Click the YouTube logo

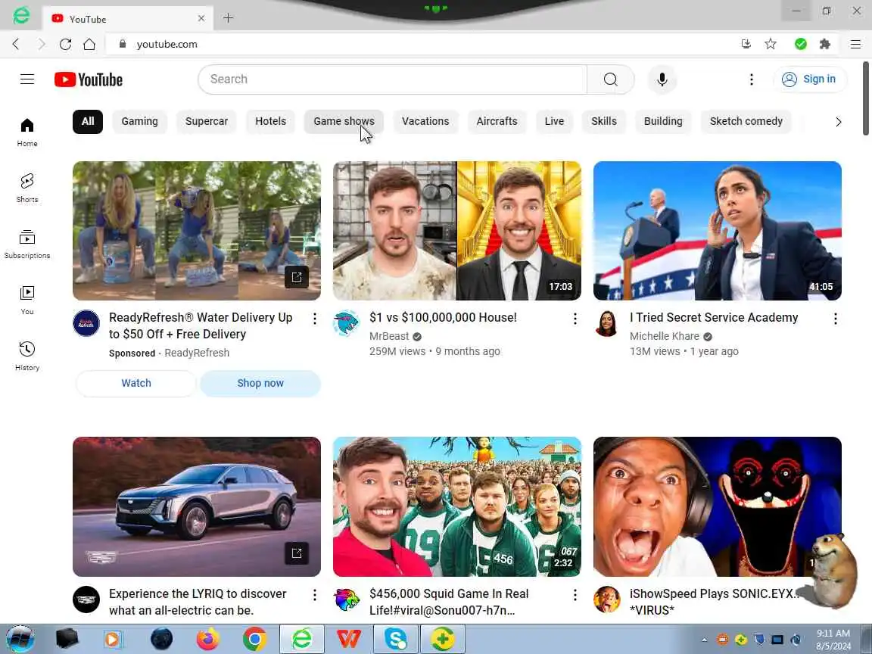[89, 79]
